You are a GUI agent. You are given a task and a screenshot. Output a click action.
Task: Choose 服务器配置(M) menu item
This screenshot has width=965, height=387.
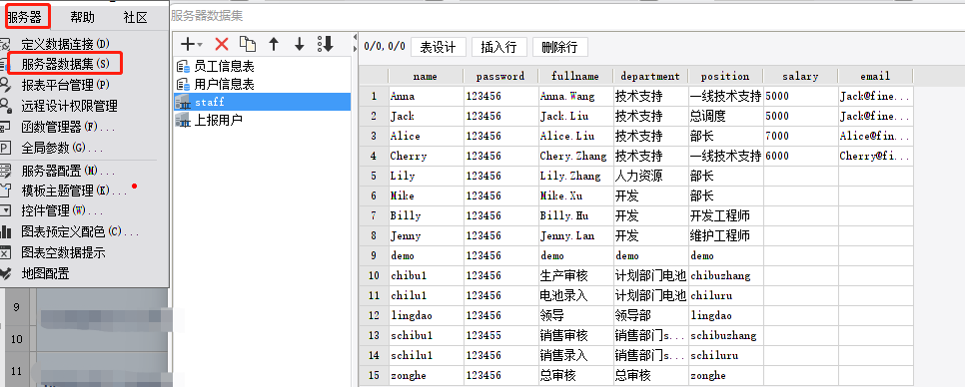[x=68, y=171]
